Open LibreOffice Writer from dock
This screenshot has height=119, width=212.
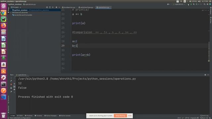(x=4, y=39)
